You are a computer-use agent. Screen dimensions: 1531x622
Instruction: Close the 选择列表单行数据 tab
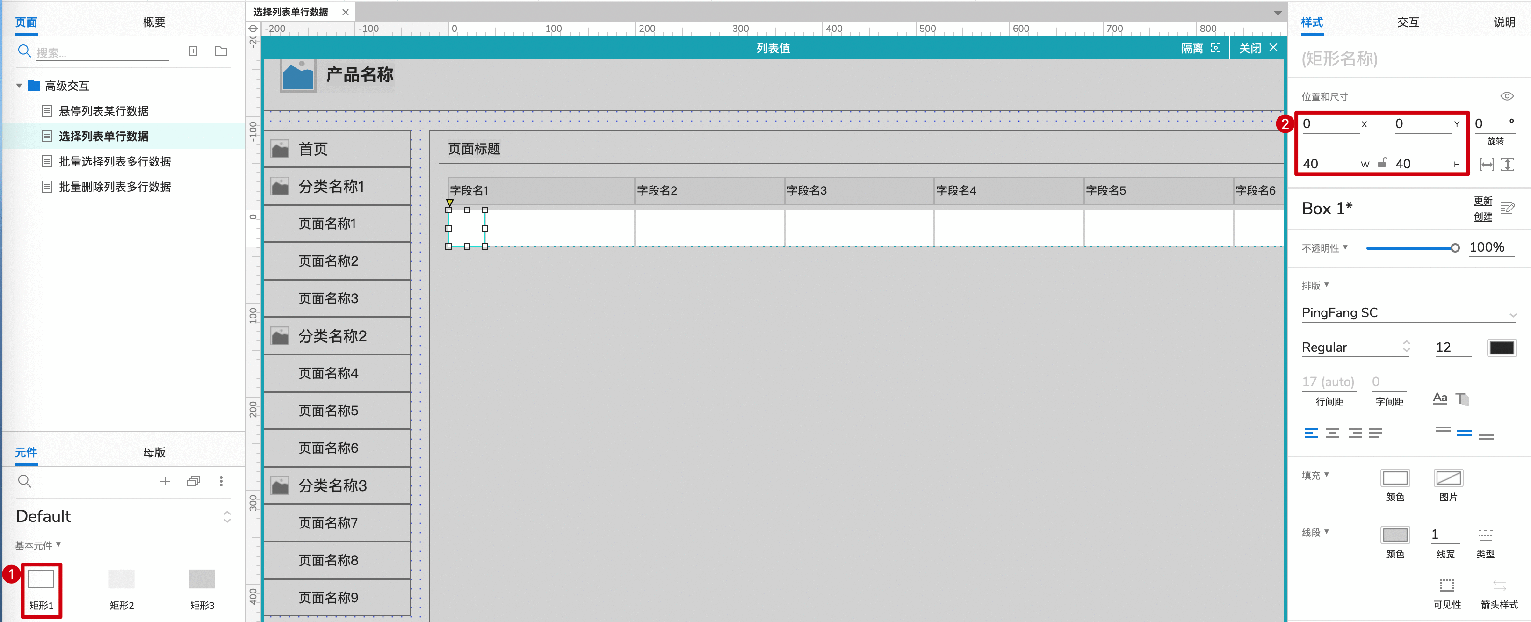click(345, 12)
